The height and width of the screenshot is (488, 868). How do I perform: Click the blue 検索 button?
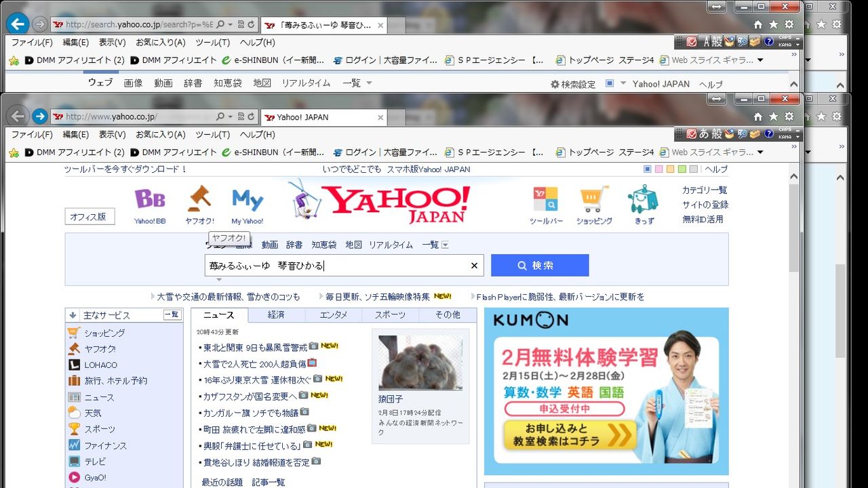tap(540, 266)
